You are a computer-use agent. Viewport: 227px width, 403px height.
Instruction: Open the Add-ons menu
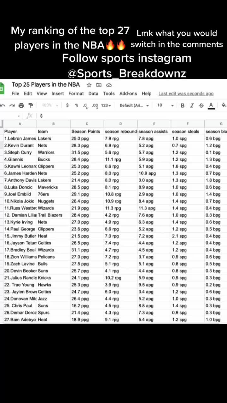tap(128, 94)
